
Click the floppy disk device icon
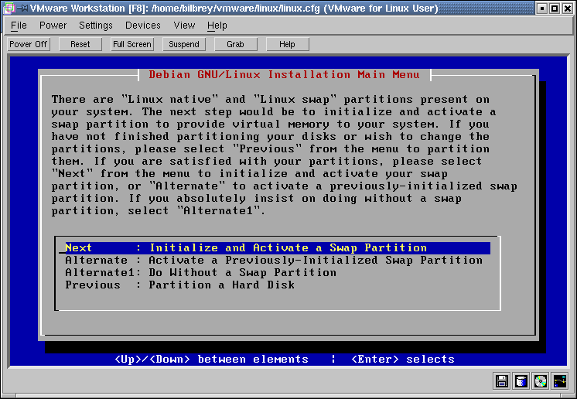[501, 381]
